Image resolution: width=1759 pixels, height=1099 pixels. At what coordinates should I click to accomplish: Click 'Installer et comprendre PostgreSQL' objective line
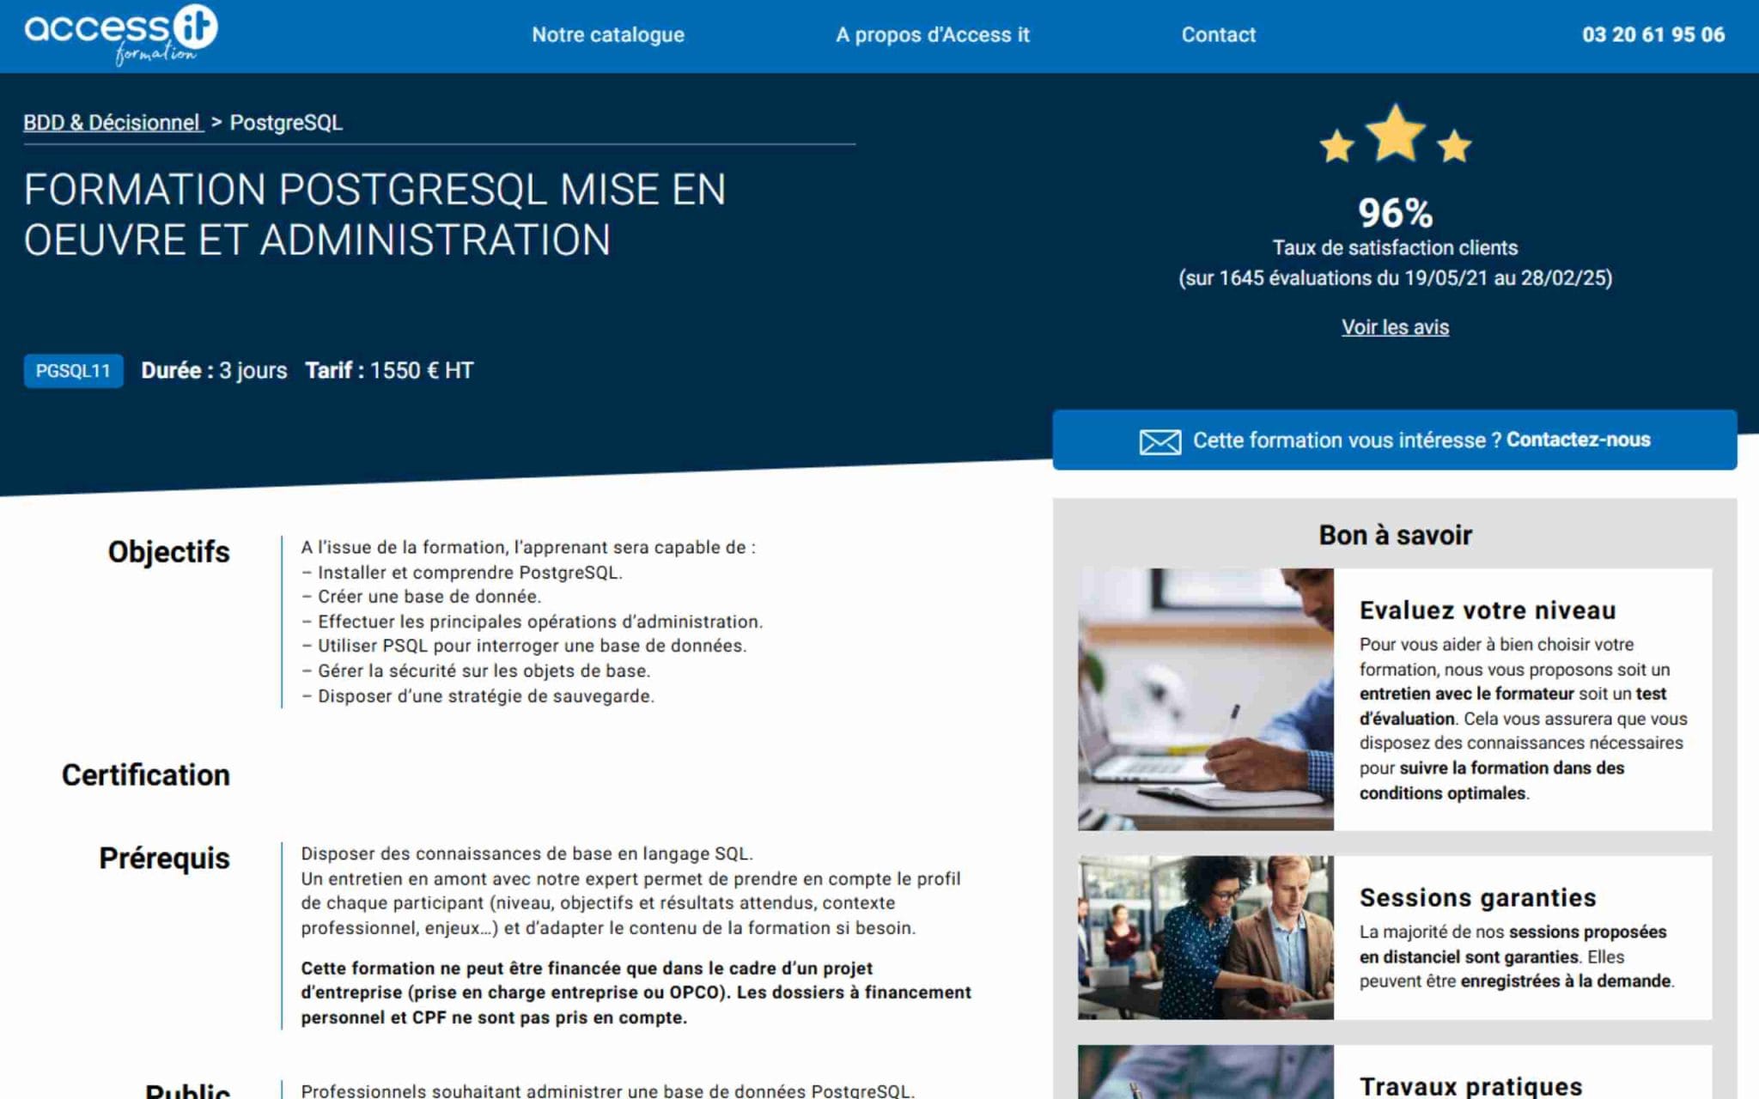pyautogui.click(x=462, y=573)
